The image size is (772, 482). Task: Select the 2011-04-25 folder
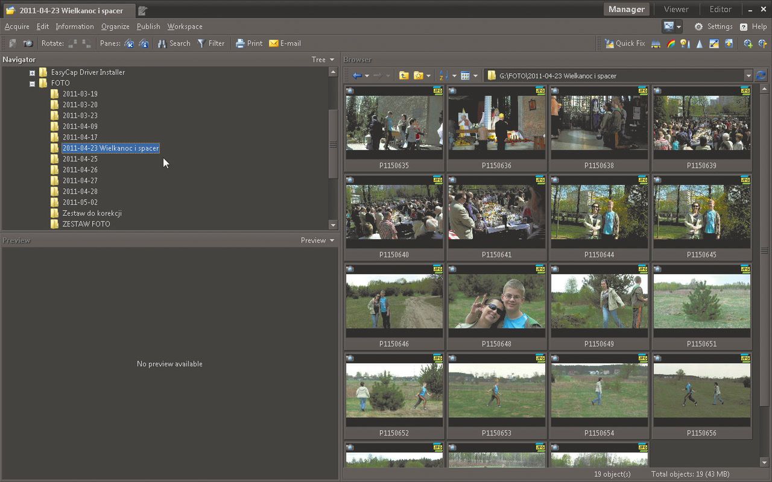pyautogui.click(x=80, y=159)
